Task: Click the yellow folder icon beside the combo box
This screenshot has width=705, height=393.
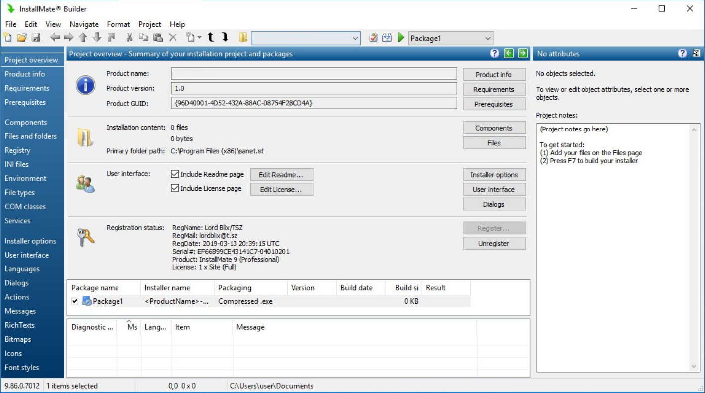Action: (x=243, y=38)
